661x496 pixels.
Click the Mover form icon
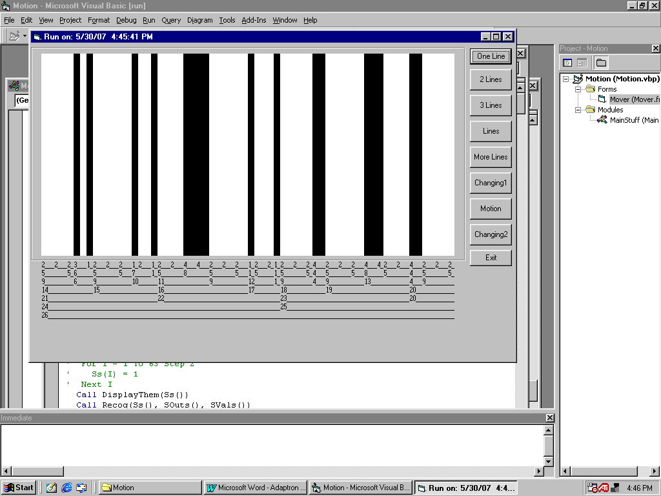(x=602, y=99)
